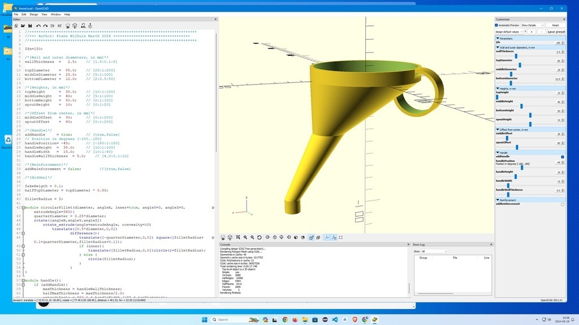The width and height of the screenshot is (579, 325).
Task: Fold the circularFillet module at line 42
Action: [23, 208]
